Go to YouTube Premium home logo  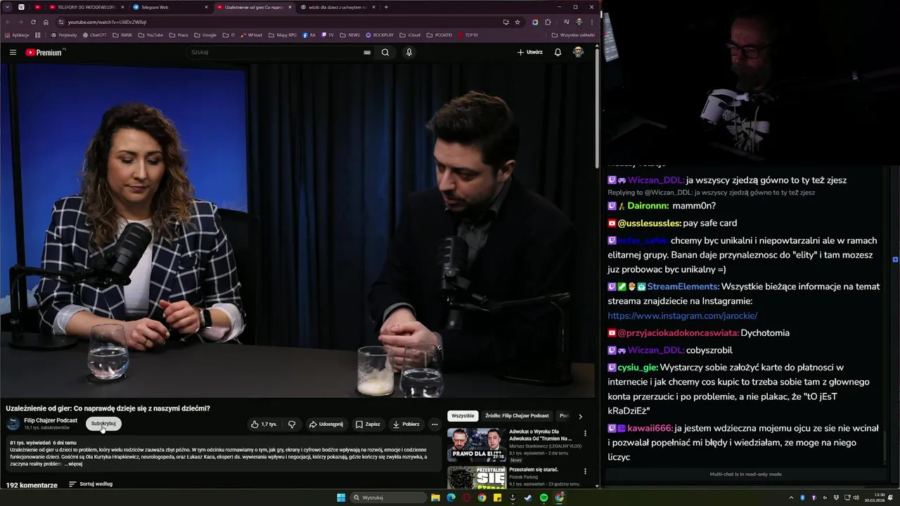click(x=44, y=52)
